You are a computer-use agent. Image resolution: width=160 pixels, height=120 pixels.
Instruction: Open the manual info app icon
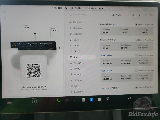[83, 100]
